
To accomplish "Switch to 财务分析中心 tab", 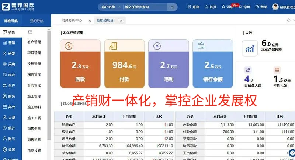I will (72, 20).
